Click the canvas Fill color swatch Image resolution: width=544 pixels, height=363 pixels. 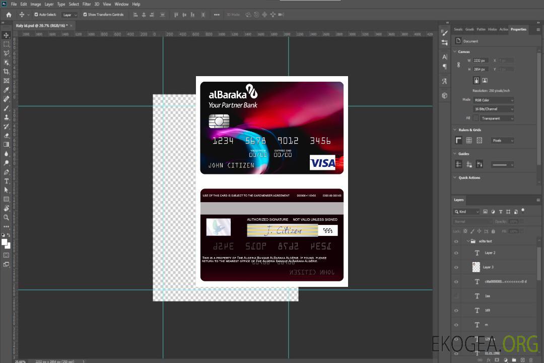[x=475, y=118]
